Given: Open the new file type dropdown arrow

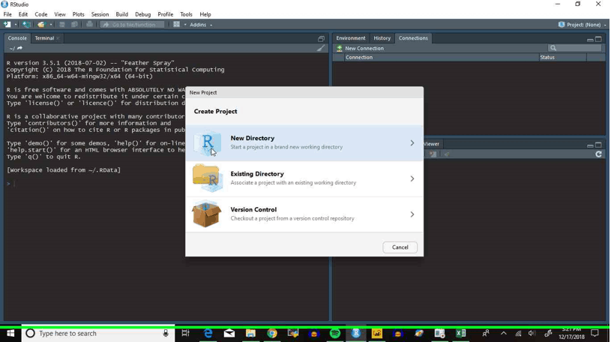Looking at the screenshot, I should [16, 25].
